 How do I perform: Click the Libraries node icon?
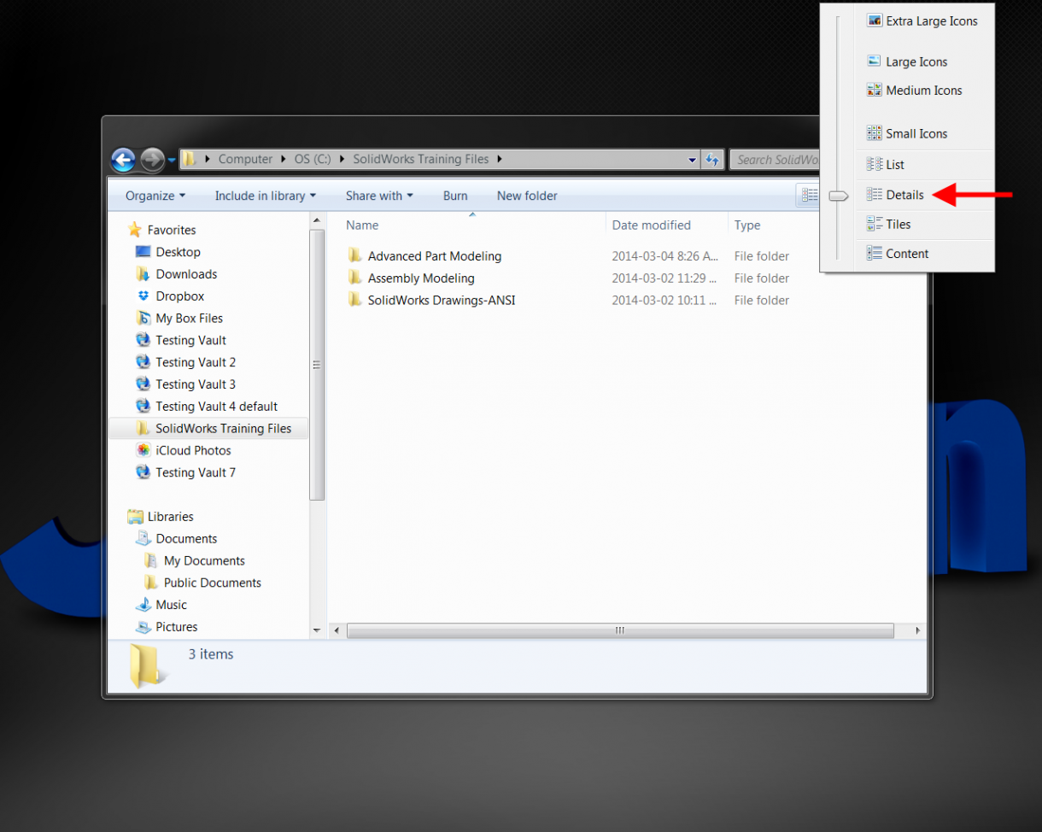coord(135,516)
